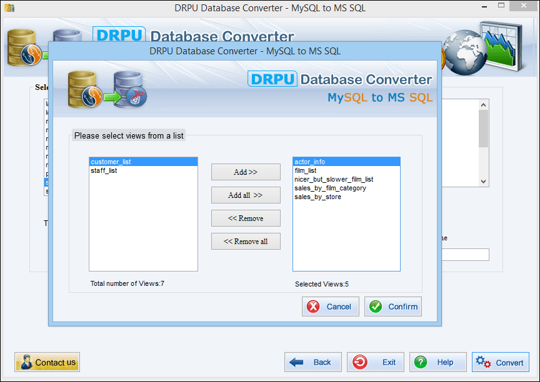Click the Selected Views:5 label
540x382 pixels.
tap(322, 284)
